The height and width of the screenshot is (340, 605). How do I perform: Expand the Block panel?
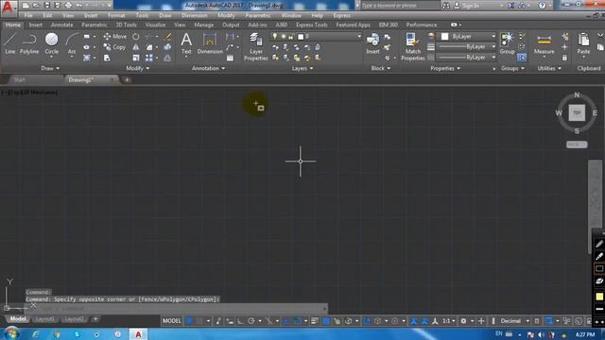coord(381,68)
